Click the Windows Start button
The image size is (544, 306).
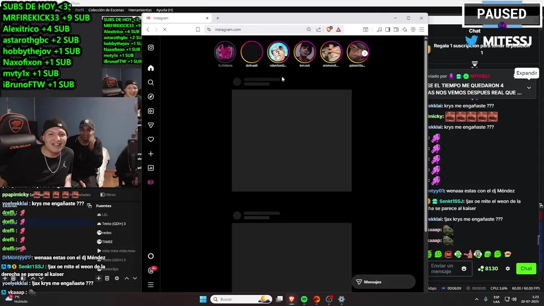pyautogui.click(x=203, y=299)
